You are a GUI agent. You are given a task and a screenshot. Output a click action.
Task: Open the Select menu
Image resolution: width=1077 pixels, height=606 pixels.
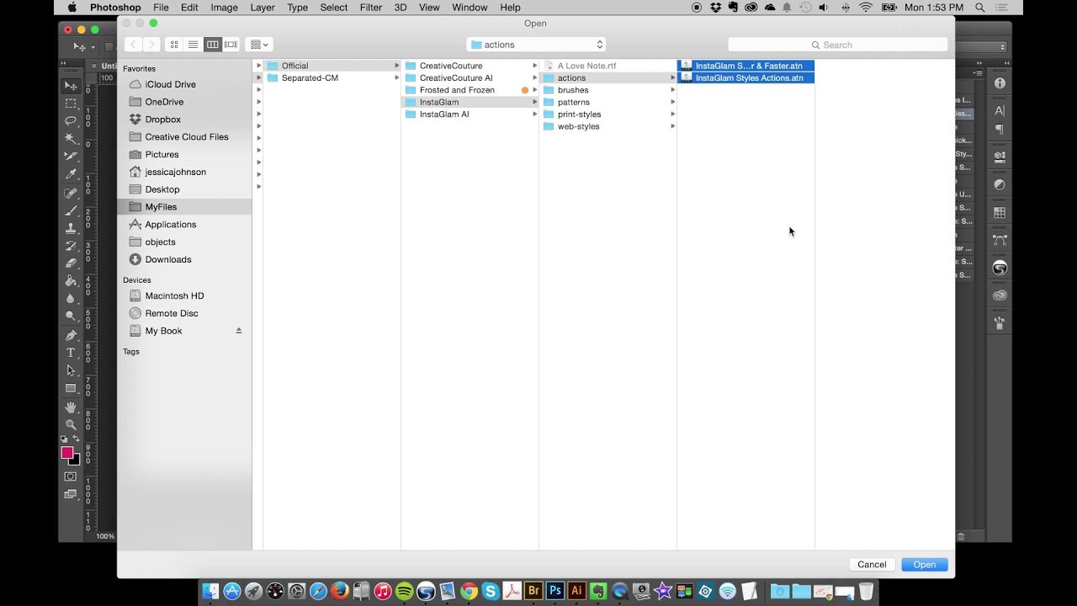coord(333,8)
